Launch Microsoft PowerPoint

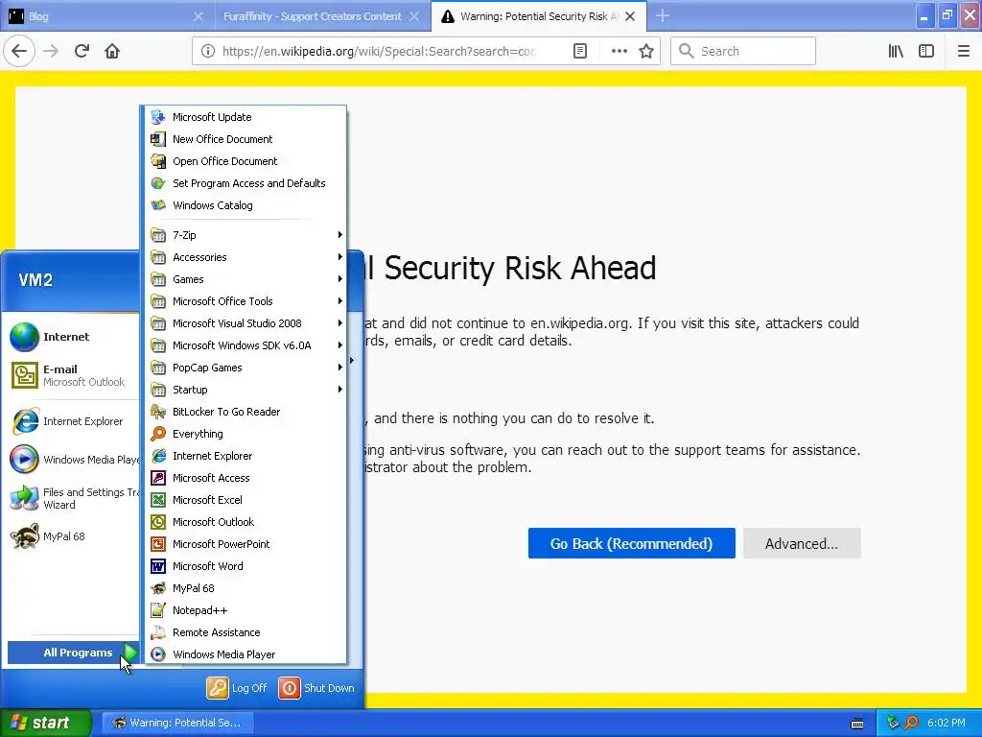click(x=245, y=544)
